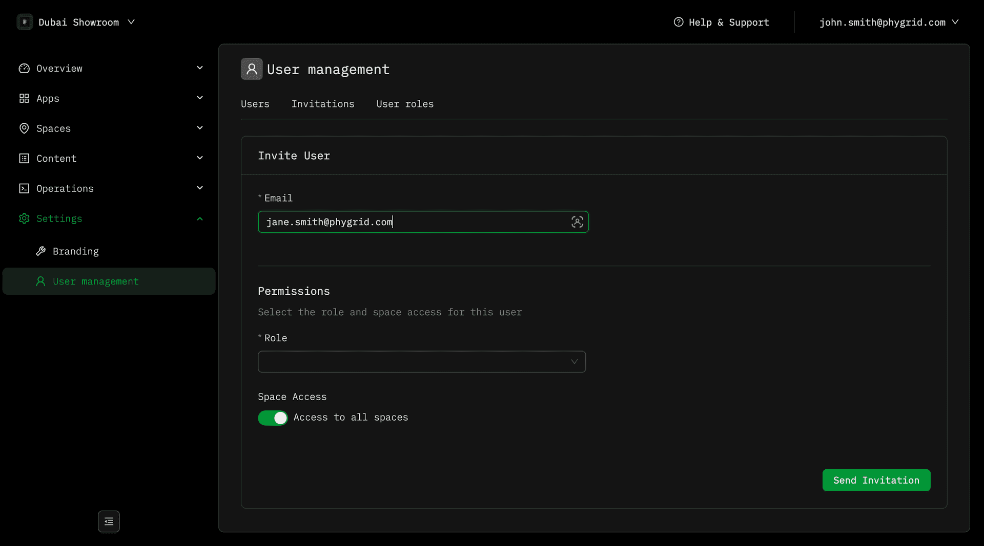The height and width of the screenshot is (546, 984).
Task: Click the Apps grid icon in the sidebar
Action: [x=24, y=98]
